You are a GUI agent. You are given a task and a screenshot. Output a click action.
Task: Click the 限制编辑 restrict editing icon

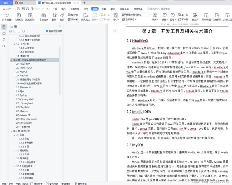(x=206, y=17)
